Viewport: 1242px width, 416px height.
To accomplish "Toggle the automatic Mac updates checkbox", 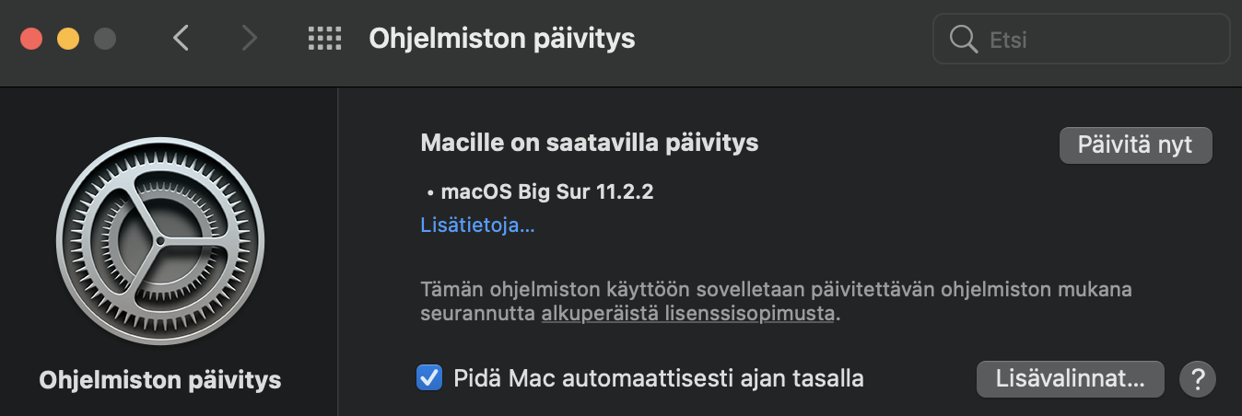I will coord(428,377).
